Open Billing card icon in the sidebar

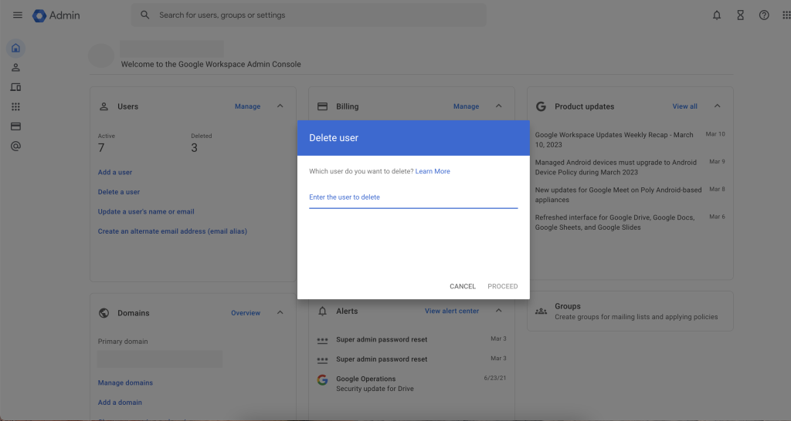coord(15,126)
